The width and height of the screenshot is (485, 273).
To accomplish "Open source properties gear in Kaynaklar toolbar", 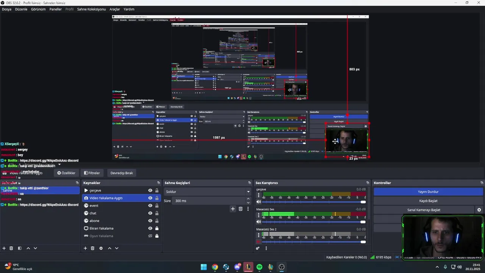I will tap(101, 248).
